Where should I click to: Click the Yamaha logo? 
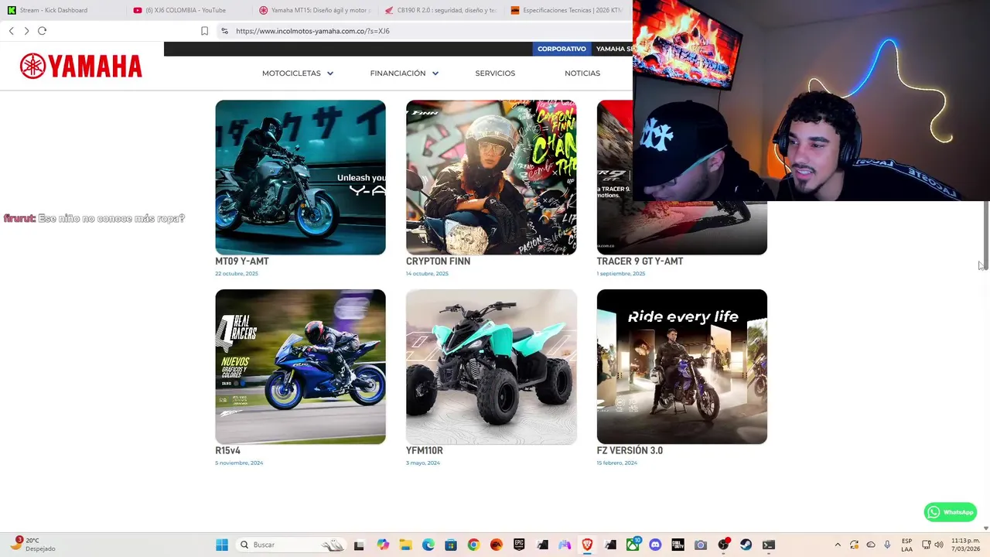(x=81, y=66)
